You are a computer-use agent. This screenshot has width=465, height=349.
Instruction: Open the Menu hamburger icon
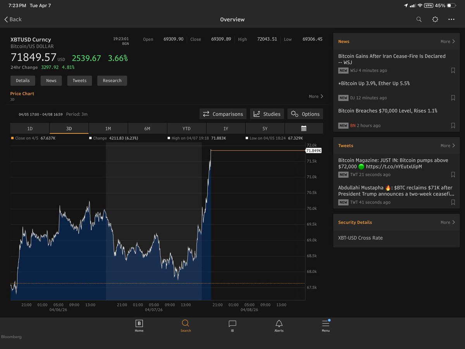tap(325, 326)
